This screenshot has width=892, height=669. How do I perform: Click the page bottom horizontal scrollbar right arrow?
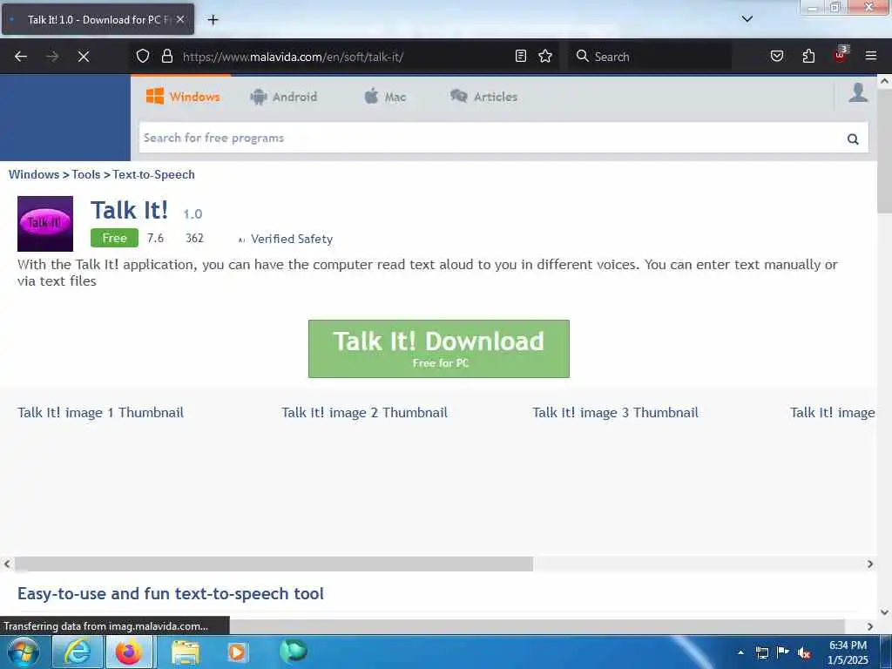tap(870, 626)
